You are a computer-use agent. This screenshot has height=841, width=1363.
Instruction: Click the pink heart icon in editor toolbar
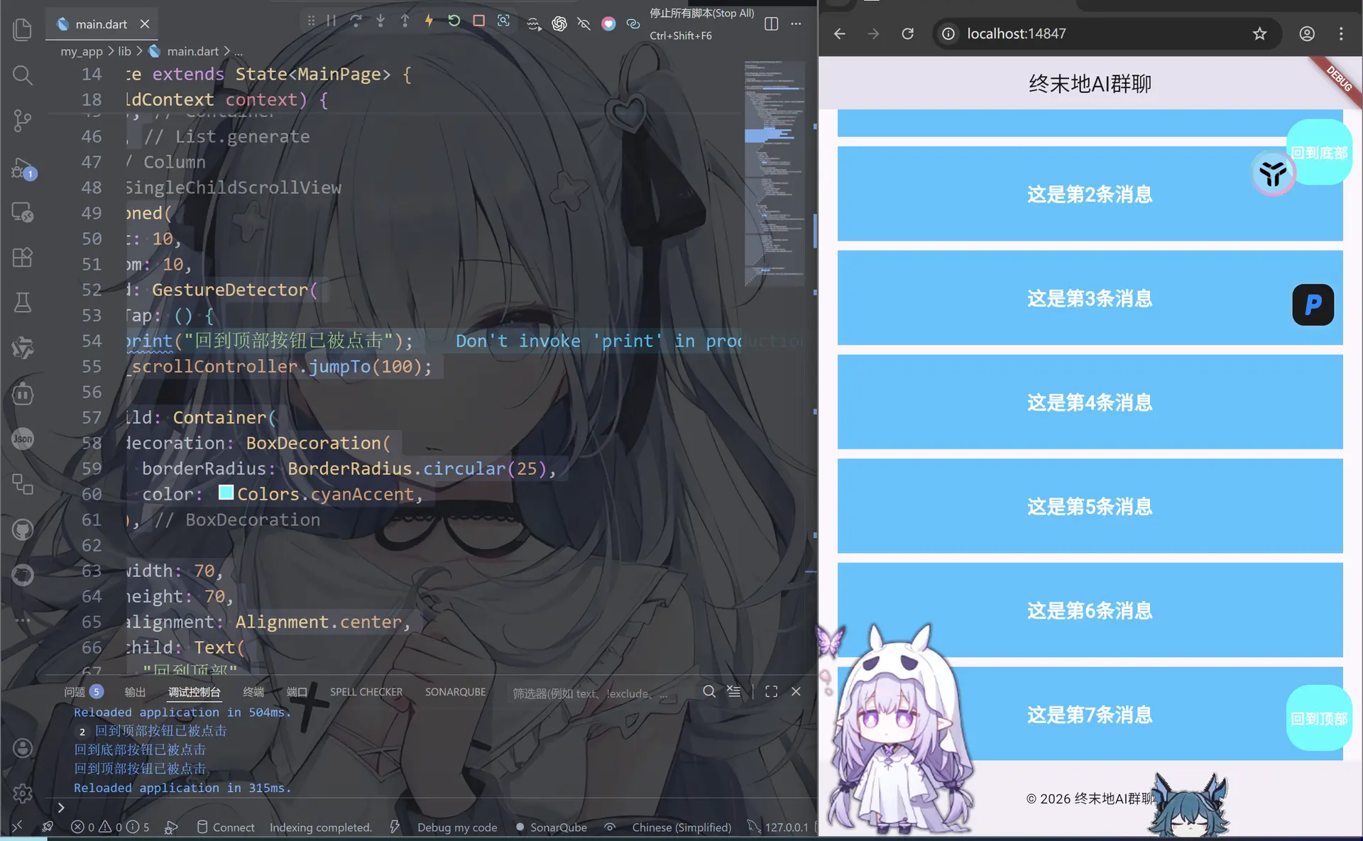(608, 24)
